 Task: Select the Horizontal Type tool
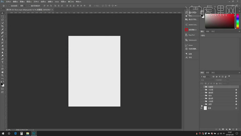click(2, 62)
